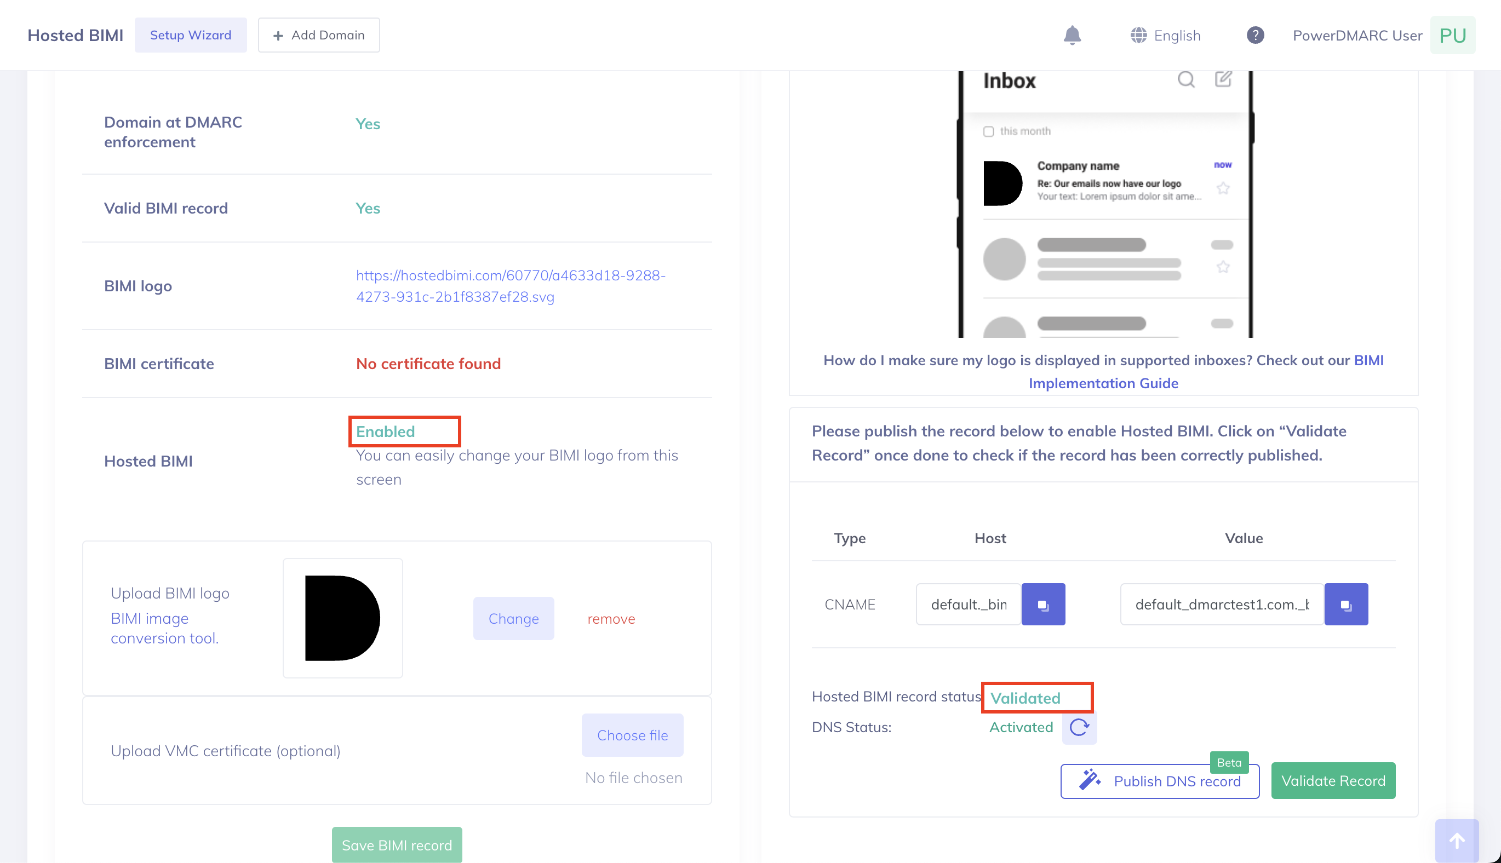Click Publish DNS record button
Image resolution: width=1501 pixels, height=863 pixels.
[1160, 781]
